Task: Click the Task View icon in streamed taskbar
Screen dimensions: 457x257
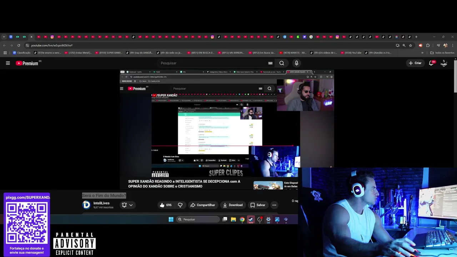Action: pyautogui.click(x=225, y=220)
